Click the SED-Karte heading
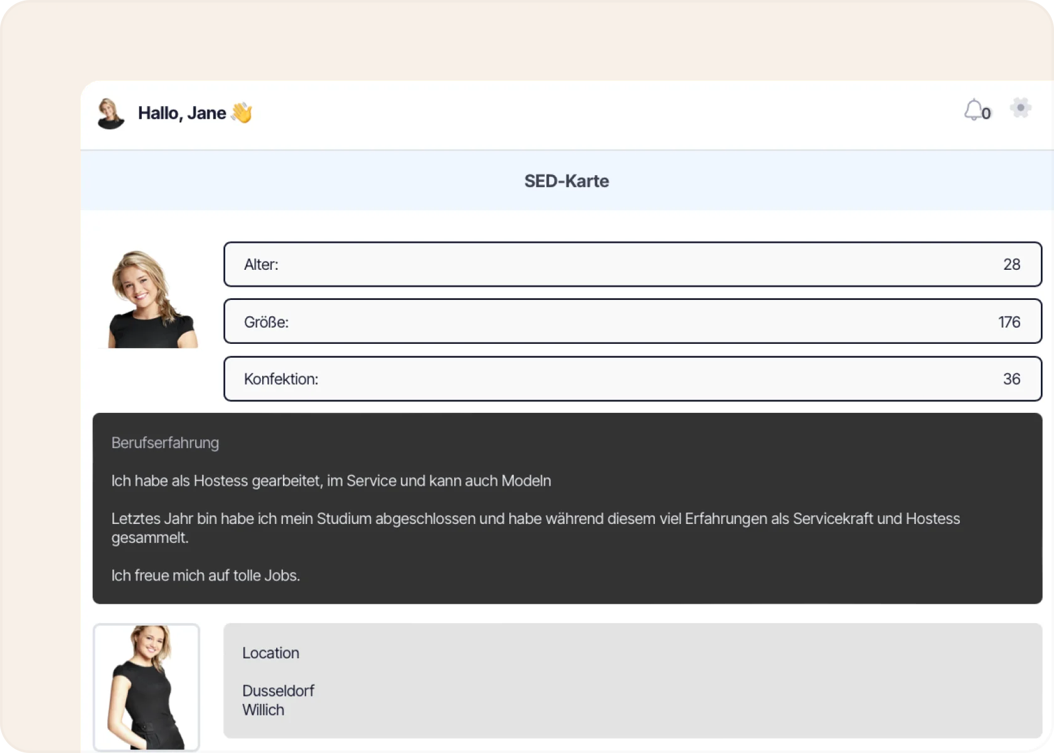 coord(567,181)
